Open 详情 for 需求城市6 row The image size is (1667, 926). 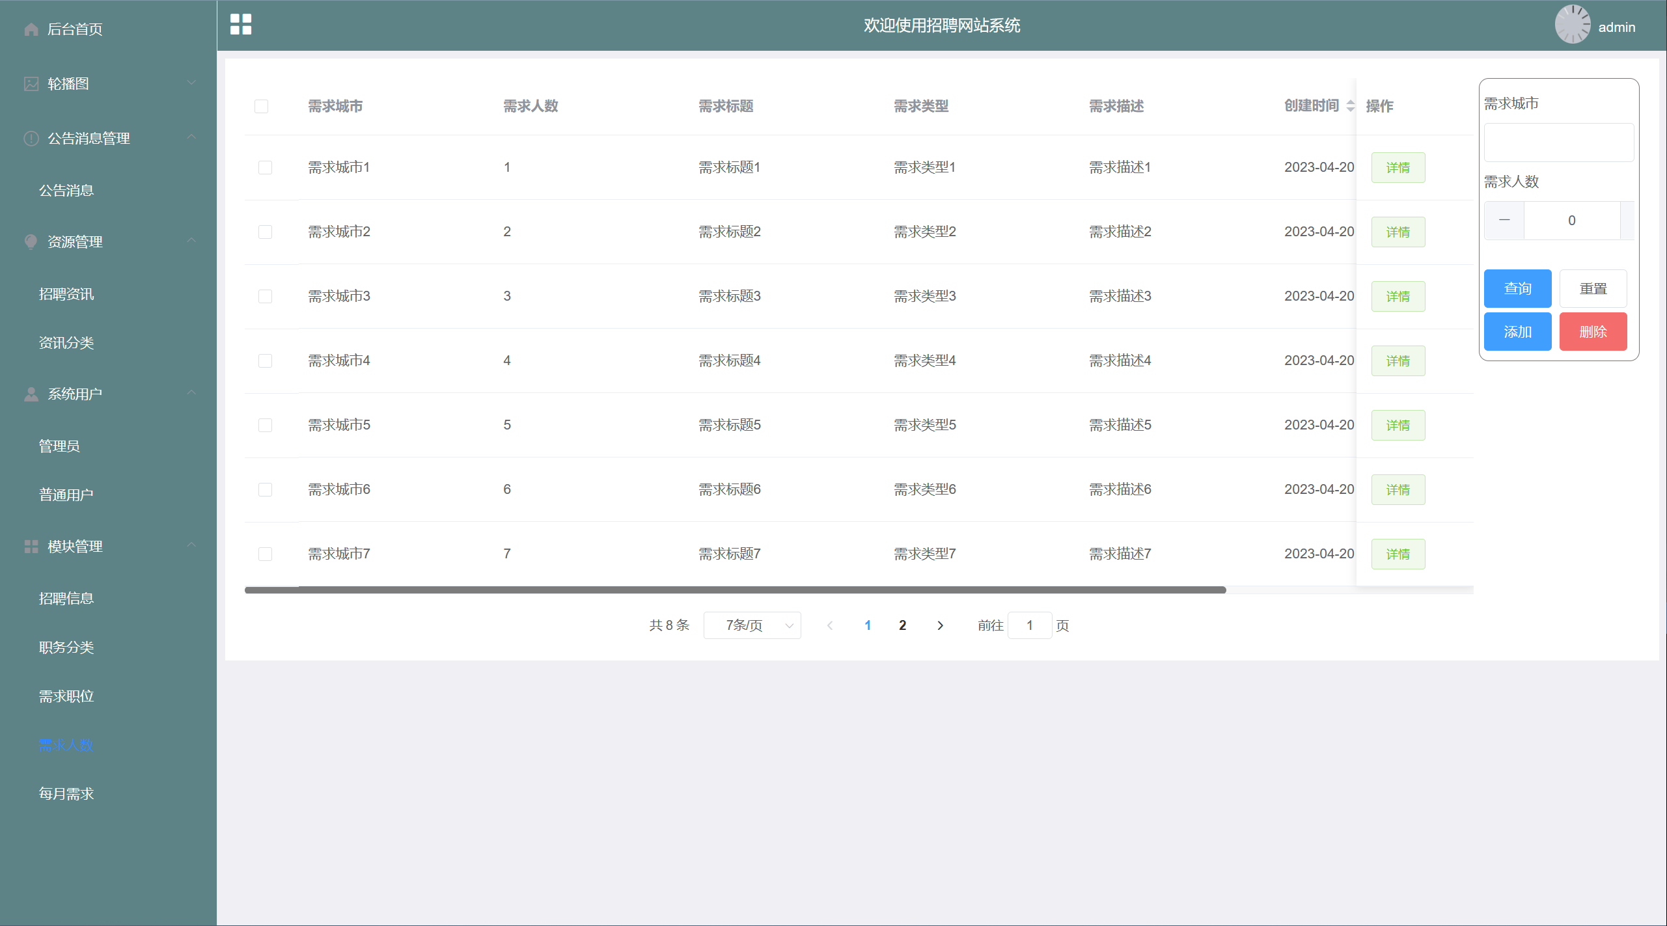coord(1398,490)
